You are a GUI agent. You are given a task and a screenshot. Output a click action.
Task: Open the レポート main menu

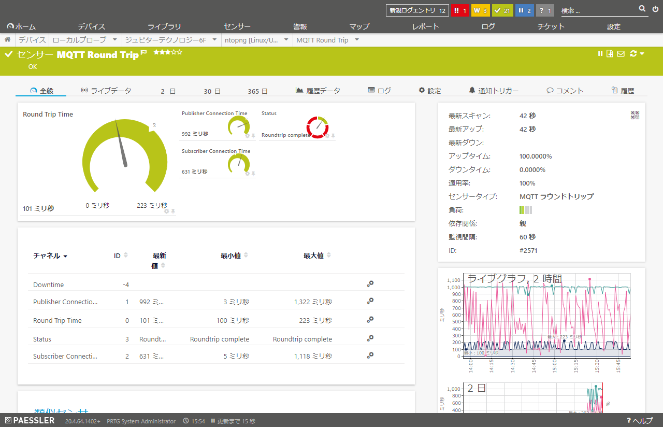point(426,26)
